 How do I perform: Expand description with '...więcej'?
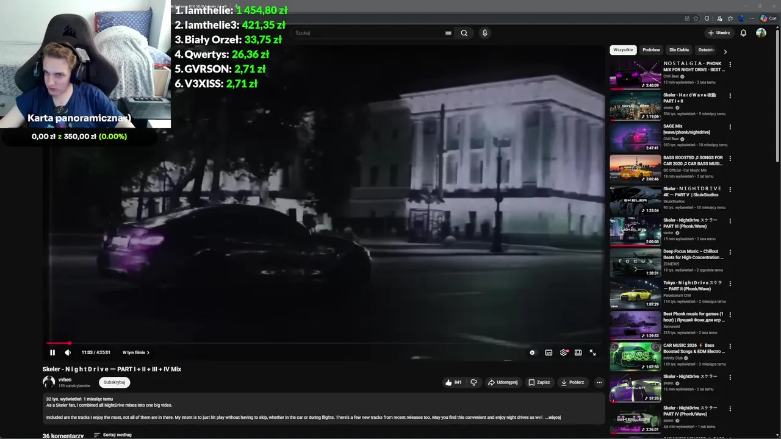(x=553, y=418)
